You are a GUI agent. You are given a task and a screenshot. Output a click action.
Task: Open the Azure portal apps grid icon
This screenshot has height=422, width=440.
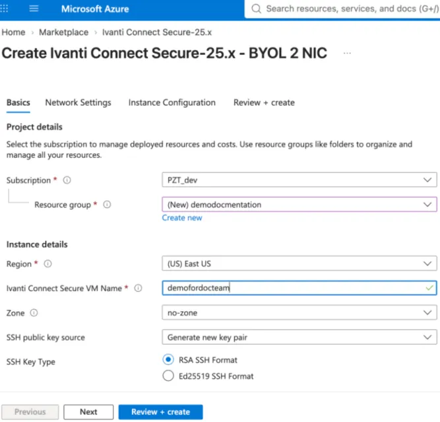click(x=4, y=9)
